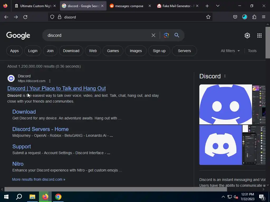Open the Download sitelink
Viewport: 270px width, 202px height.
click(24, 112)
